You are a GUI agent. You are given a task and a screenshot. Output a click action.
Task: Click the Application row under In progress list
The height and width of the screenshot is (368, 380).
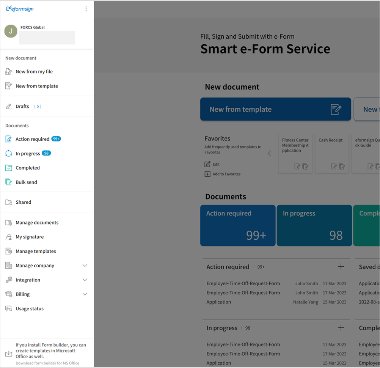pos(276,363)
